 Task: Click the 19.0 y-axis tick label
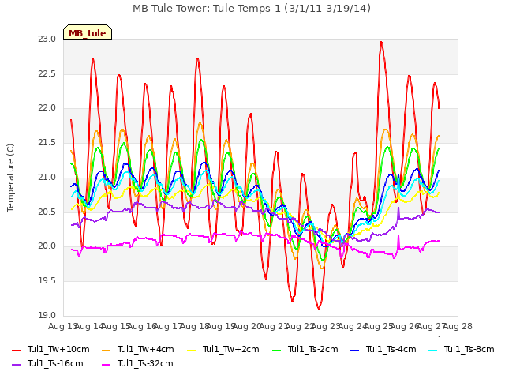coord(47,315)
